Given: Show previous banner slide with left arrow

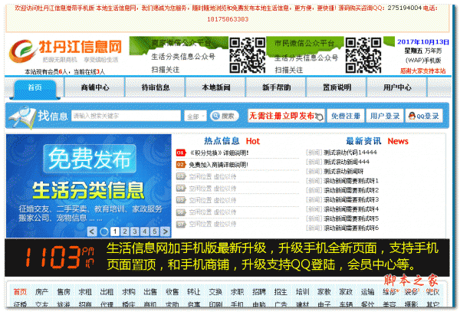Looking at the screenshot, I should (92, 232).
